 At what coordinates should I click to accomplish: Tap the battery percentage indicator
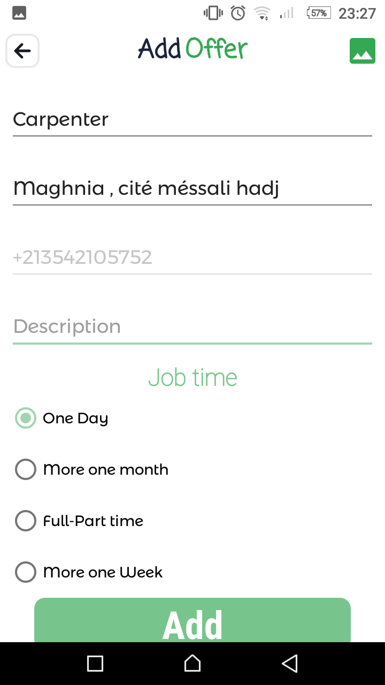(319, 13)
